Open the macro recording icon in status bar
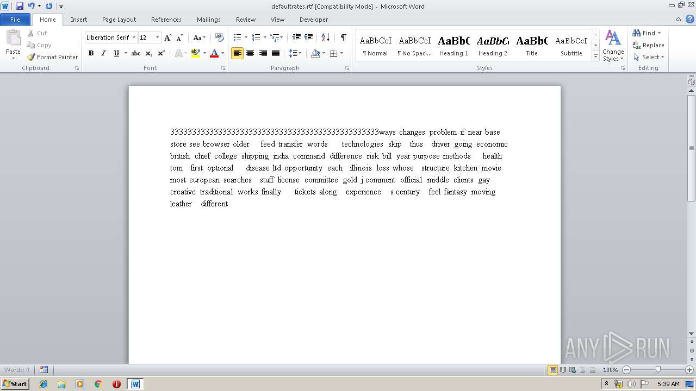Image resolution: width=696 pixels, height=391 pixels. pyautogui.click(x=43, y=370)
